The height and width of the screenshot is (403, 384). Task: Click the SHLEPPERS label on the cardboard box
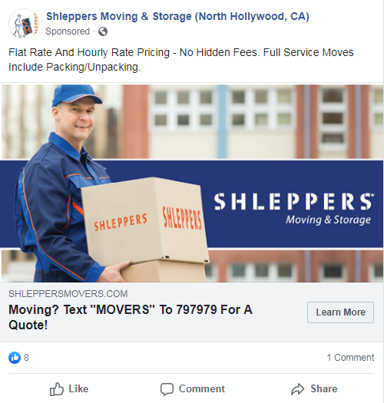121,222
